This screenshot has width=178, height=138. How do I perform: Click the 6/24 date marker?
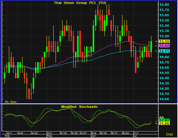coord(126,133)
